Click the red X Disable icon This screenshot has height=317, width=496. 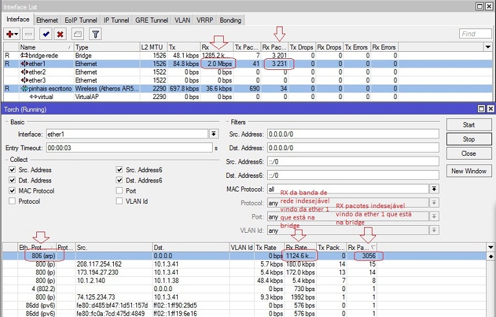[x=60, y=34]
